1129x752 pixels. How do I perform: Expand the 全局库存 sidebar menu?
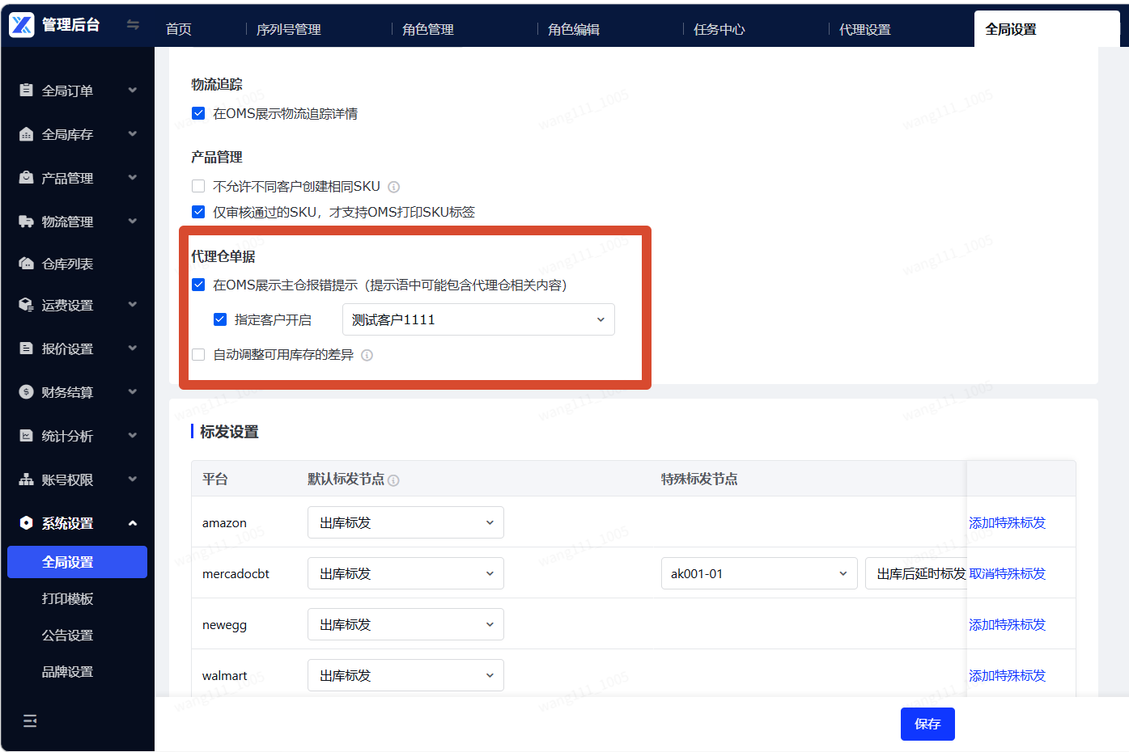point(133,133)
